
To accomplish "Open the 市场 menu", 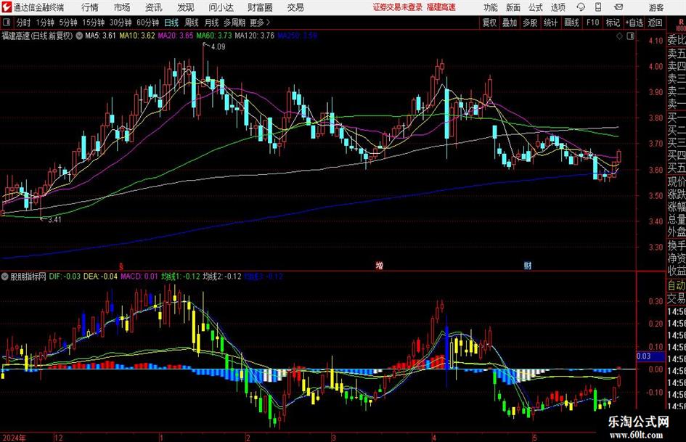I will click(122, 7).
